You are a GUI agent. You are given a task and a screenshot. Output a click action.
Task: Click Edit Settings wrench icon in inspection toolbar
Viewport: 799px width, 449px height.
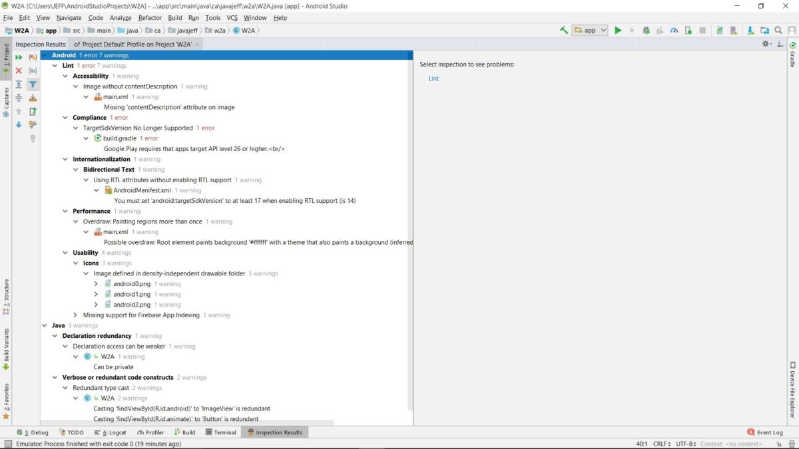pos(33,124)
